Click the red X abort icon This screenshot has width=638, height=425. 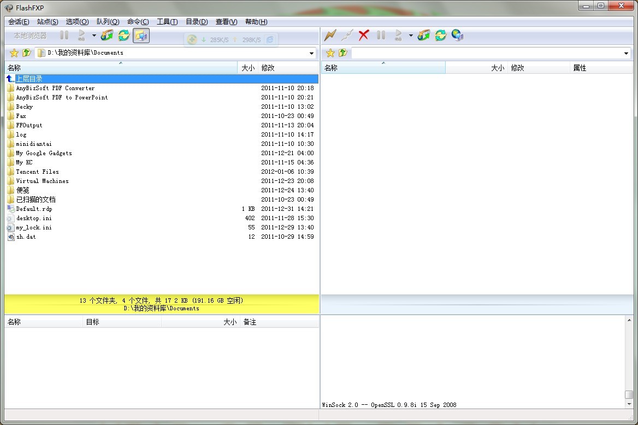click(x=364, y=36)
